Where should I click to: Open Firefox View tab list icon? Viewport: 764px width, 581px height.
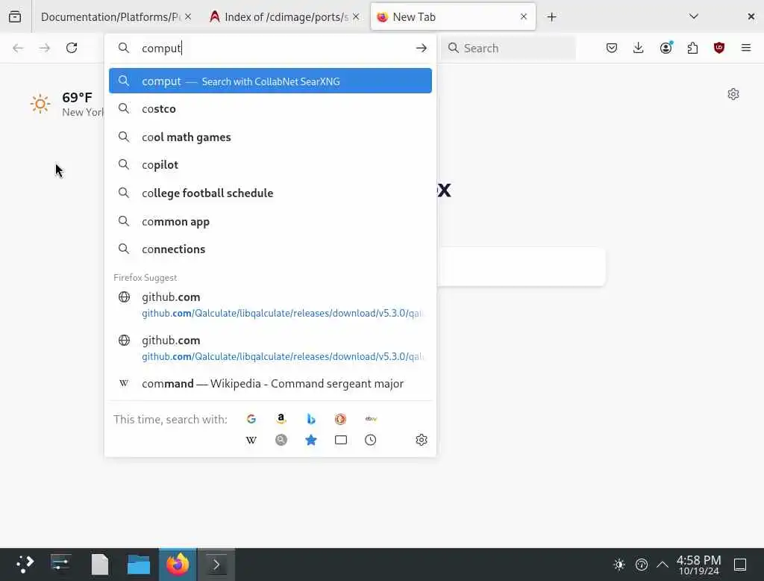15,16
